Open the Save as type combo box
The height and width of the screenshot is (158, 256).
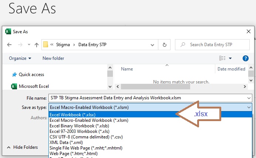[x=150, y=107]
